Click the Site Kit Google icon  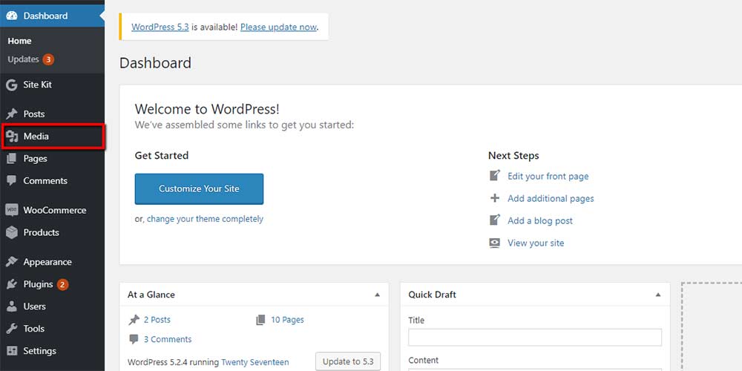(12, 85)
